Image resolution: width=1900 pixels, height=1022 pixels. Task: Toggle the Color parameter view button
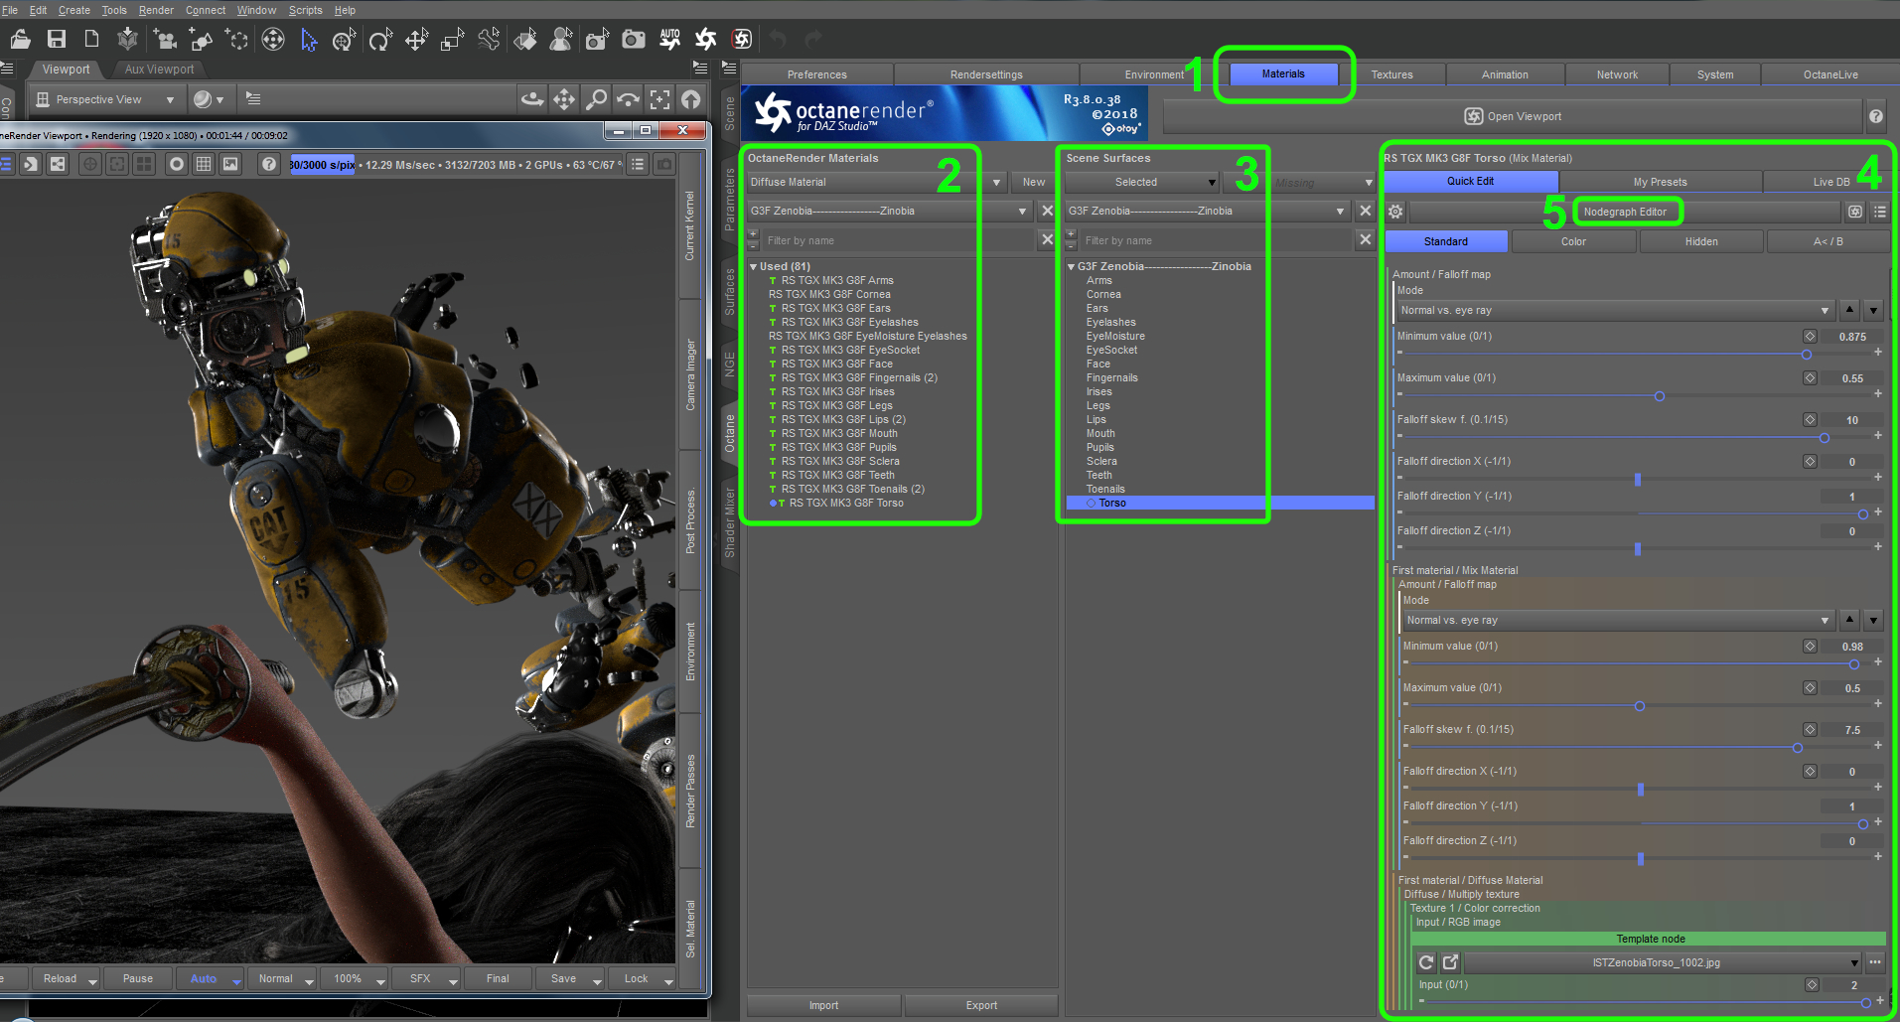[1573, 241]
